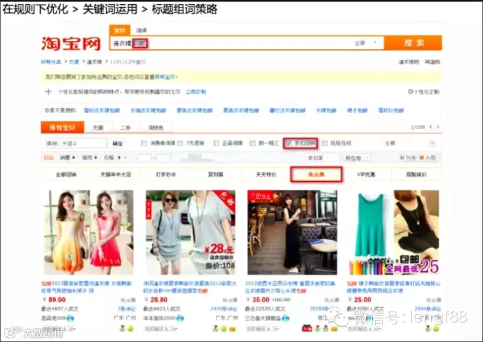Click the plus icon beside the personalization tip
Image resolution: width=483 pixels, height=342 pixels.
(x=48, y=92)
